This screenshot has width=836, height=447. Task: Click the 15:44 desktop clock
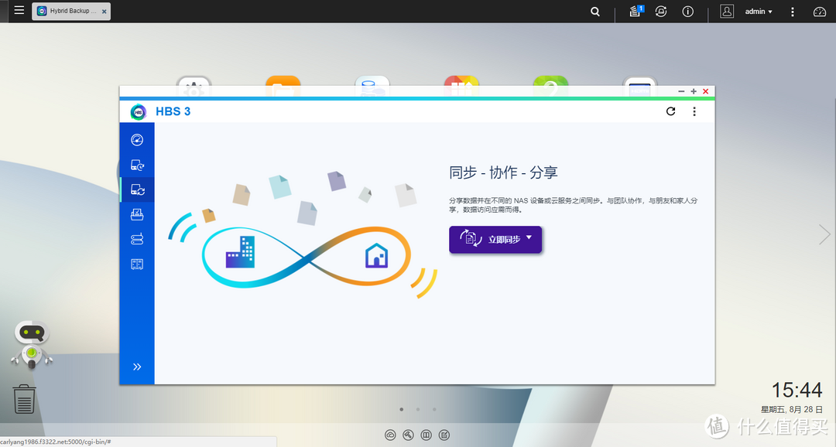797,391
